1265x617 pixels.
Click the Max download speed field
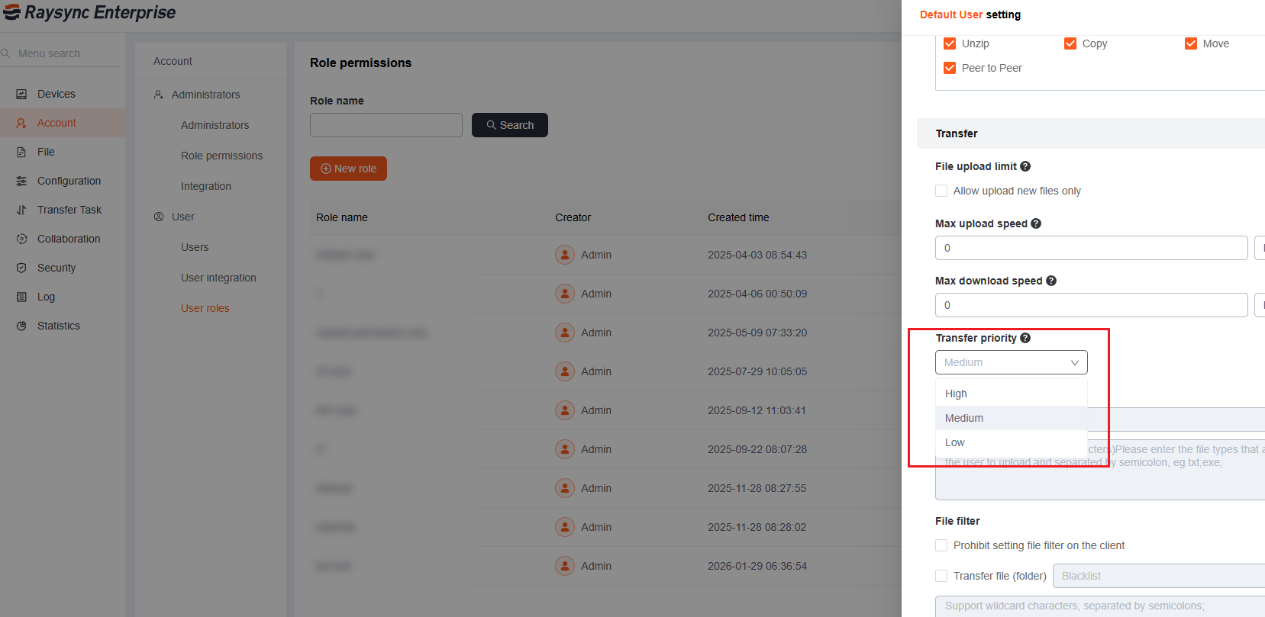click(x=1091, y=305)
